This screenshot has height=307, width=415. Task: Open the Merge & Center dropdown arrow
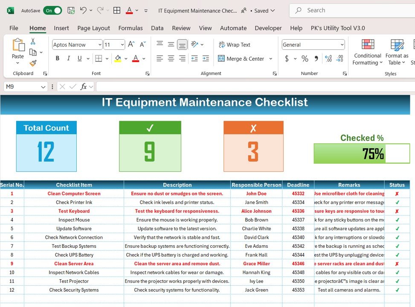[x=271, y=58]
